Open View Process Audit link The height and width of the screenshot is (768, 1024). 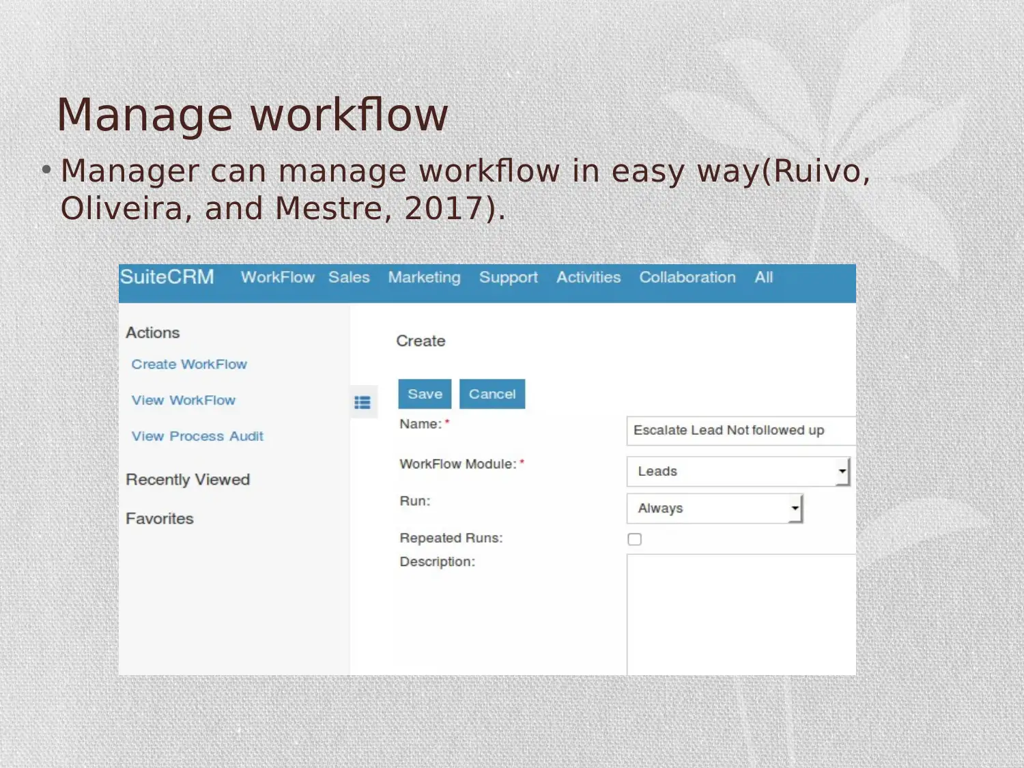click(x=197, y=436)
